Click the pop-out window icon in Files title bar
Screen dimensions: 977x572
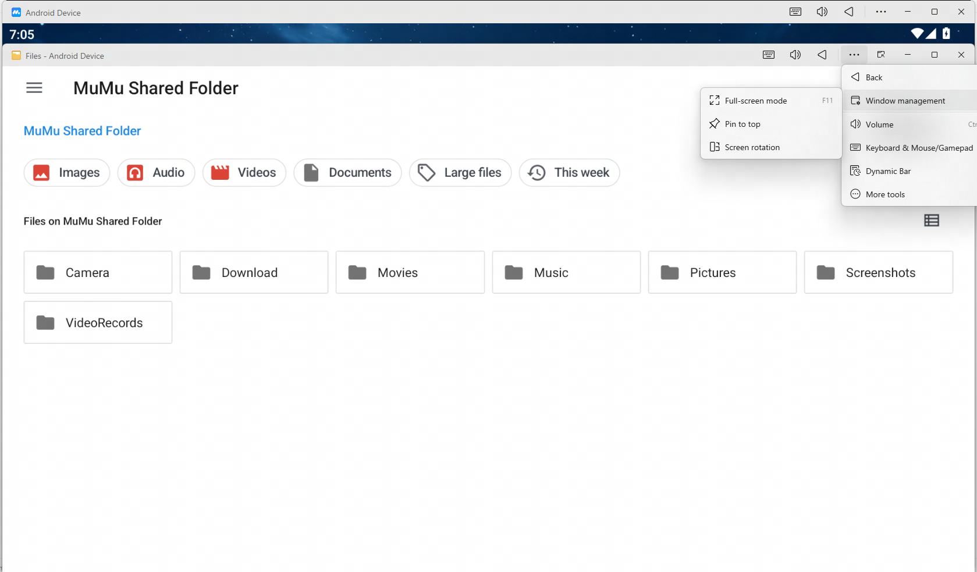coord(881,55)
